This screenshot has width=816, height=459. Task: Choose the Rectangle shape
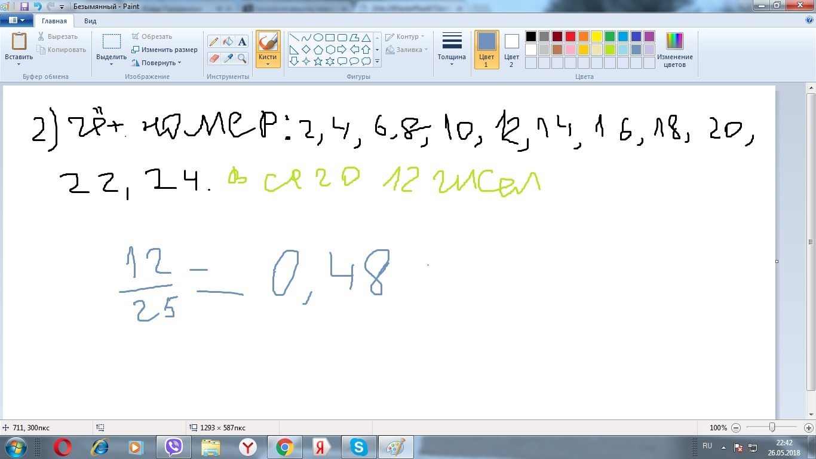(x=330, y=38)
